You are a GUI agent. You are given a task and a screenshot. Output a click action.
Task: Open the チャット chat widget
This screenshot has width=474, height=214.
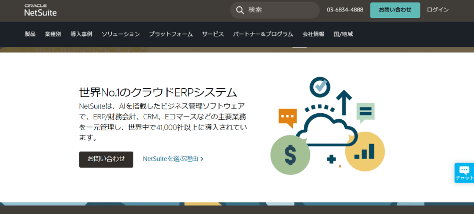[x=465, y=173]
